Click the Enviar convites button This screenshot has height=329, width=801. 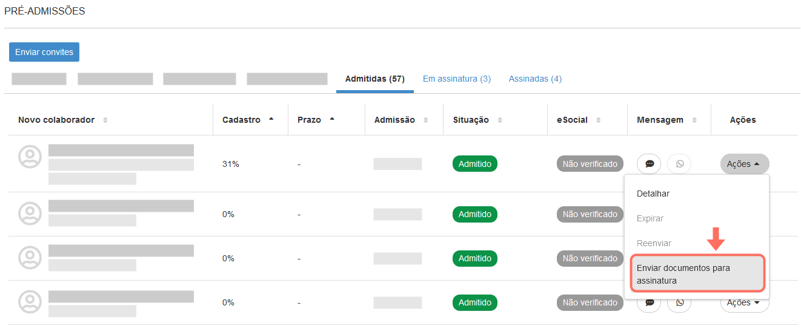point(44,52)
